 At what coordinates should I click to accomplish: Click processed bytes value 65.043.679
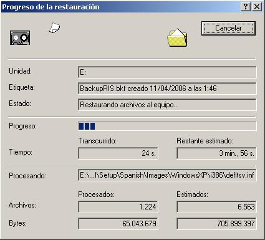pos(118,224)
